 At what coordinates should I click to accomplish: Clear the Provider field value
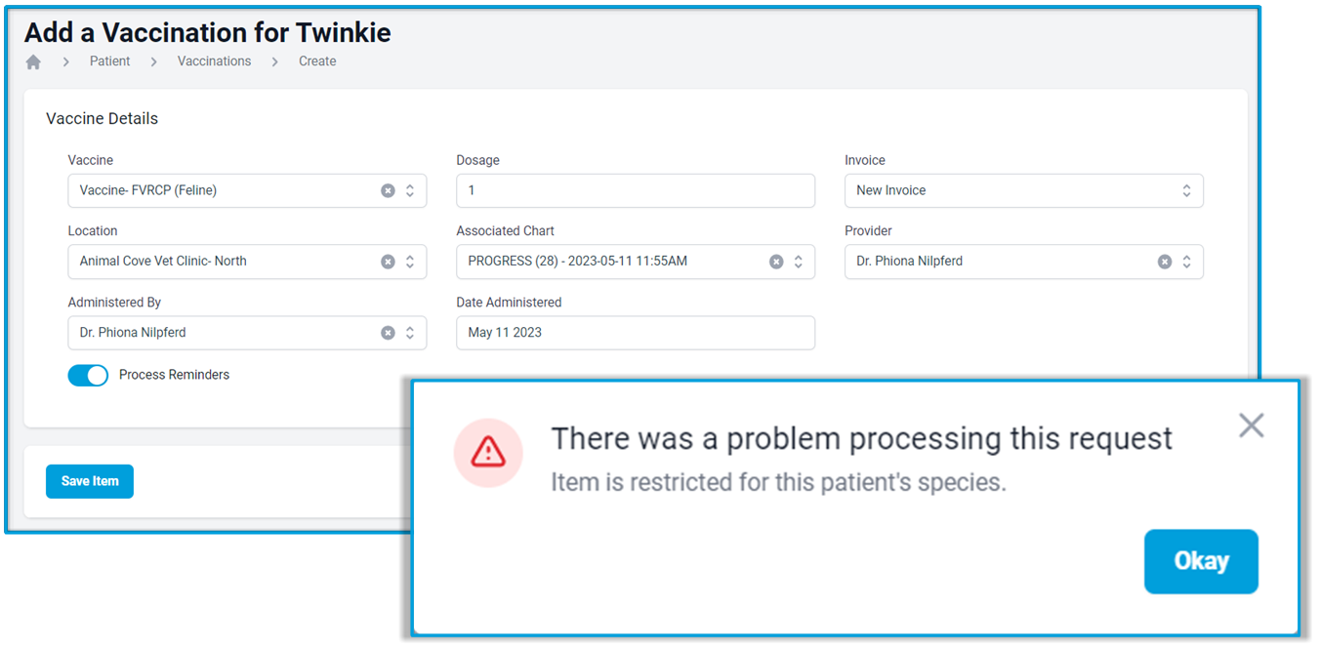coord(1165,262)
